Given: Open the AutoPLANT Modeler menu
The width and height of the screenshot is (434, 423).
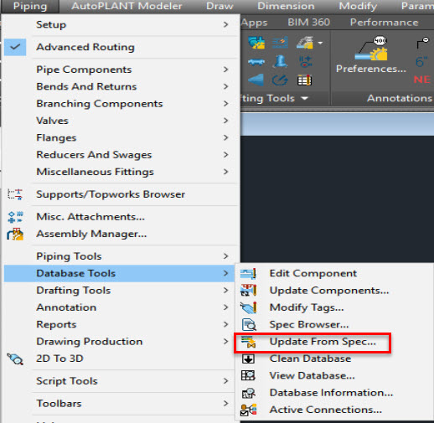Looking at the screenshot, I should (x=127, y=6).
